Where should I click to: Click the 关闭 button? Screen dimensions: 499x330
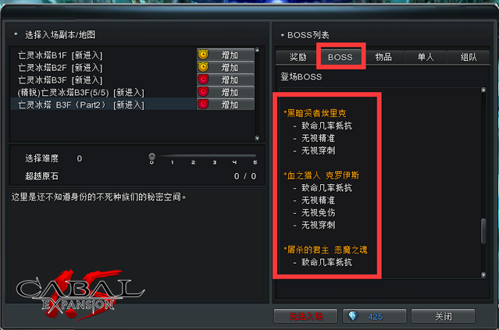[x=443, y=316]
